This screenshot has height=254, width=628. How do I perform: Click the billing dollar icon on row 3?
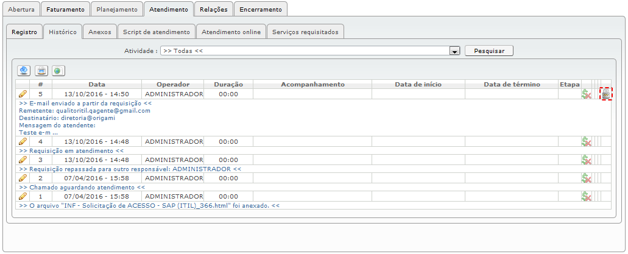[x=587, y=160]
